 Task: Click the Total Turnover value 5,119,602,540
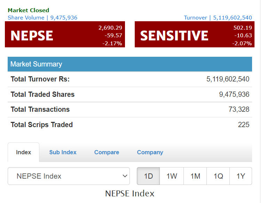tap(228, 79)
